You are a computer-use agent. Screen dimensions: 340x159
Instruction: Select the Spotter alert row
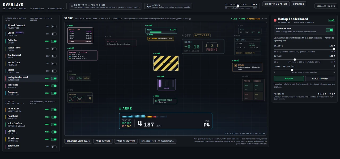[x=31, y=132]
